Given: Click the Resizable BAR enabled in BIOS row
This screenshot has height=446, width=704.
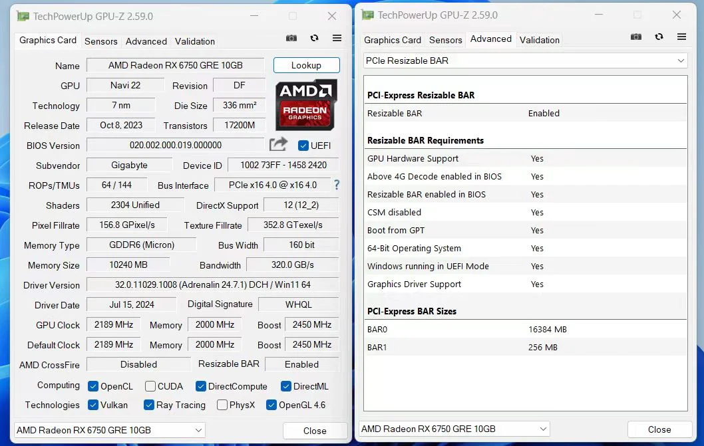Looking at the screenshot, I should click(x=525, y=194).
